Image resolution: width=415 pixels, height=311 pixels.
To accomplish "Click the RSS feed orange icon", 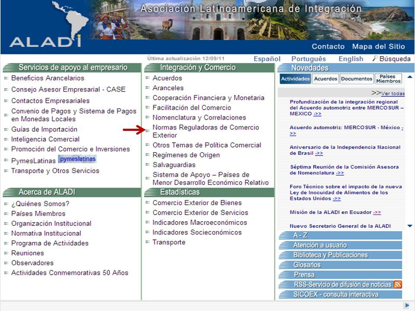I will coord(398,284).
